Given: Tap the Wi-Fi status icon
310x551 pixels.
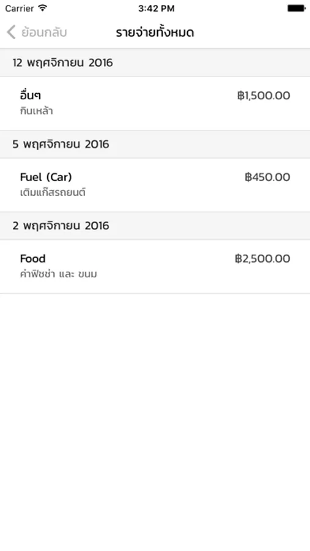Looking at the screenshot, I should point(43,8).
